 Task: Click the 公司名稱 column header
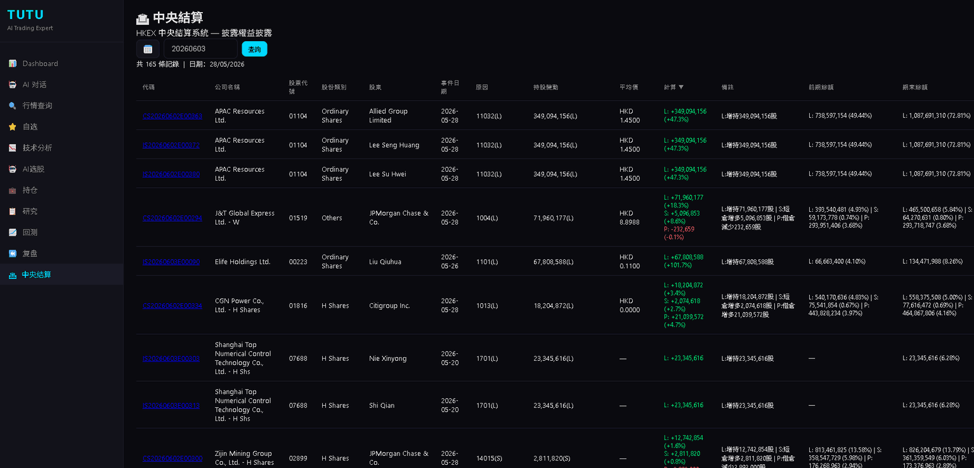click(x=227, y=87)
